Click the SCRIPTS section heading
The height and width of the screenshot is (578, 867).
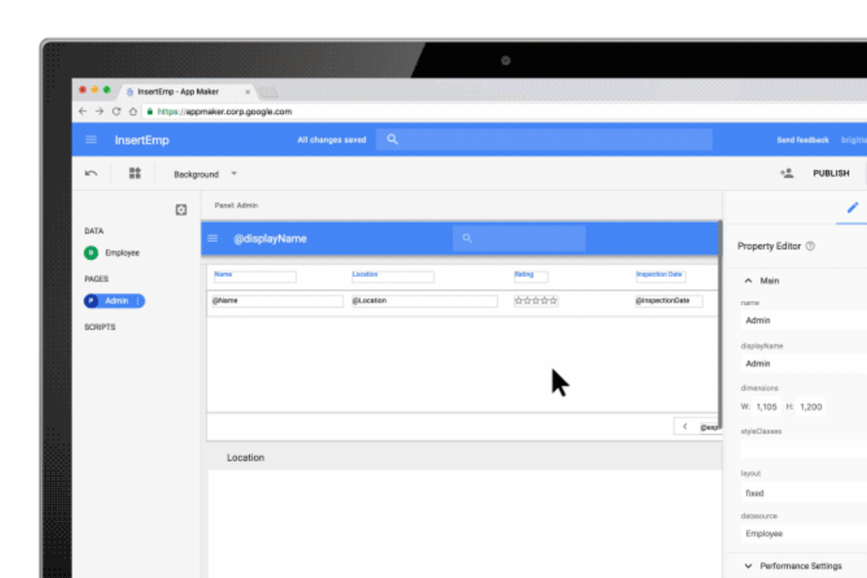point(100,327)
